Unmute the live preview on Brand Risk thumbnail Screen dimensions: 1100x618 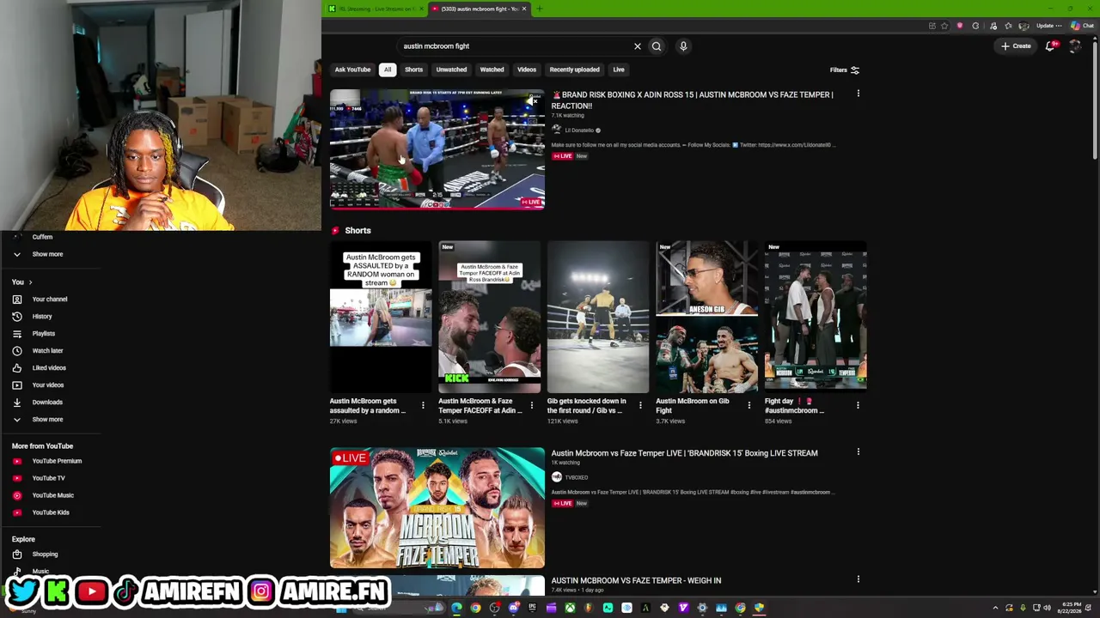(534, 101)
